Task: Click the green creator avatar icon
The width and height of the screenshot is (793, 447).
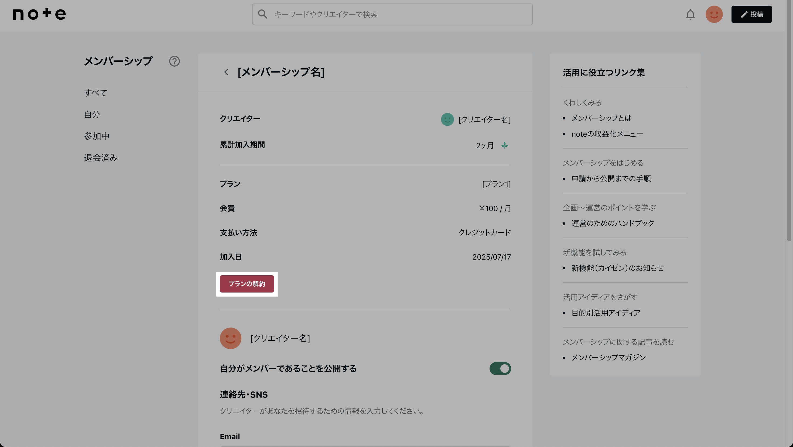Action: click(x=447, y=119)
